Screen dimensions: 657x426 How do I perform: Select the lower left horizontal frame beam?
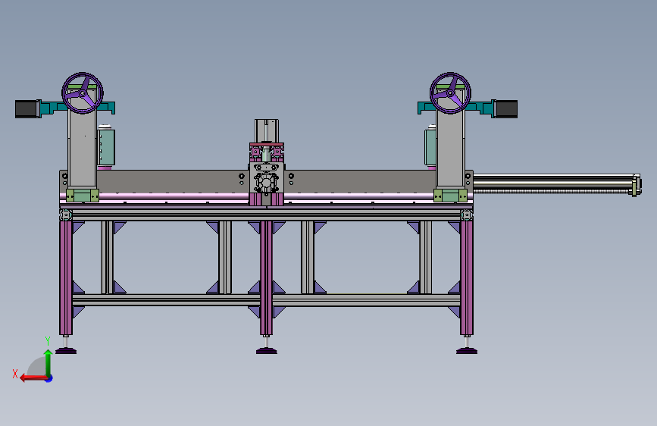coord(166,300)
